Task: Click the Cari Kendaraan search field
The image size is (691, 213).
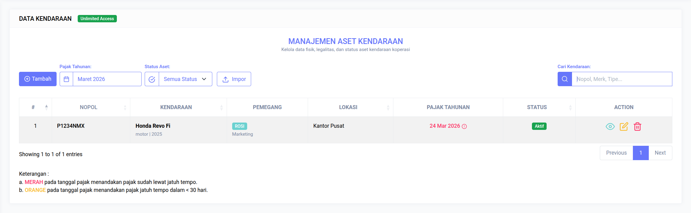Action: (622, 79)
